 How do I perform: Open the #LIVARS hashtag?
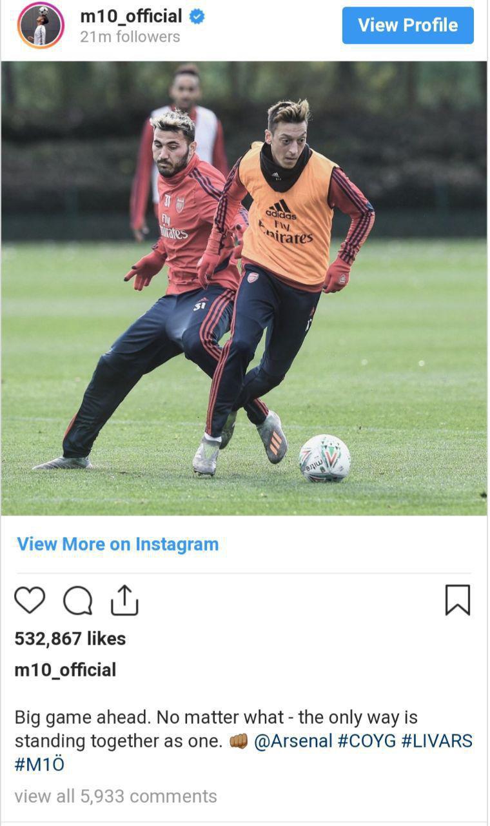pyautogui.click(x=436, y=741)
